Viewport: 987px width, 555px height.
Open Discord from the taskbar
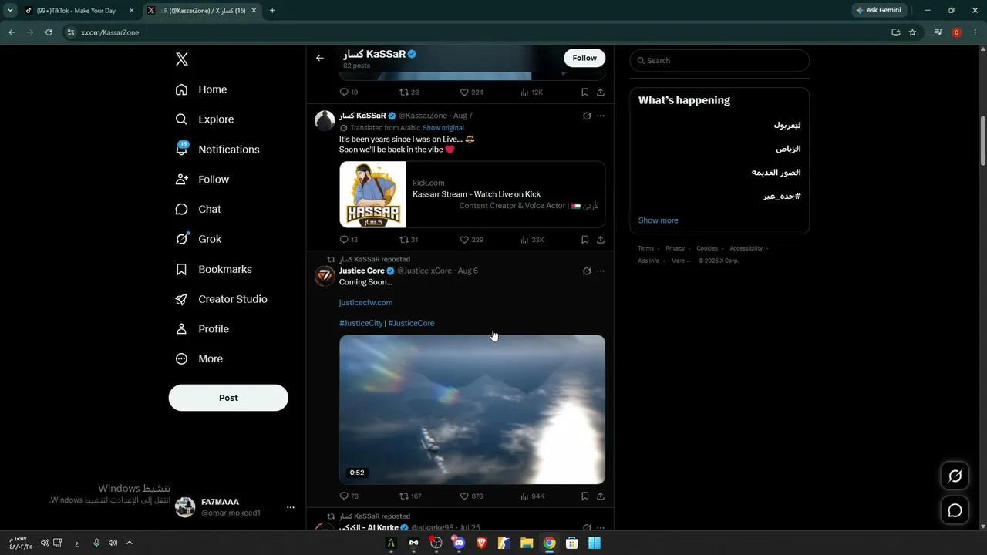coord(460,543)
